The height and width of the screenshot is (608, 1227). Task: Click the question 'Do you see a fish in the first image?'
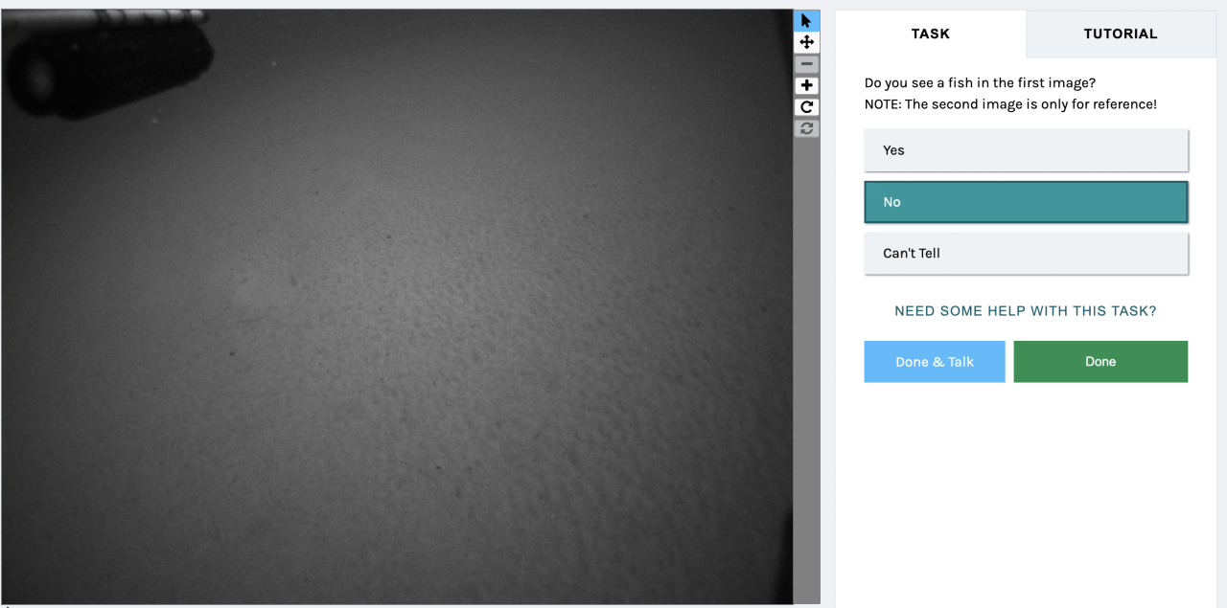coord(980,83)
